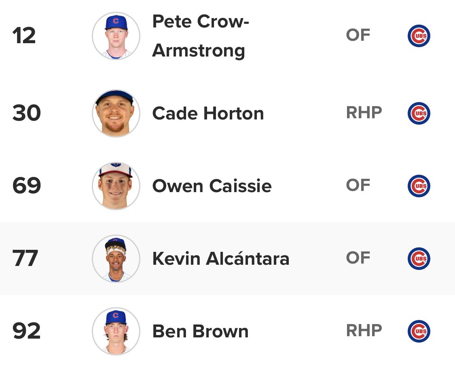Click the rank number 30
The image size is (455, 383).
tap(26, 113)
